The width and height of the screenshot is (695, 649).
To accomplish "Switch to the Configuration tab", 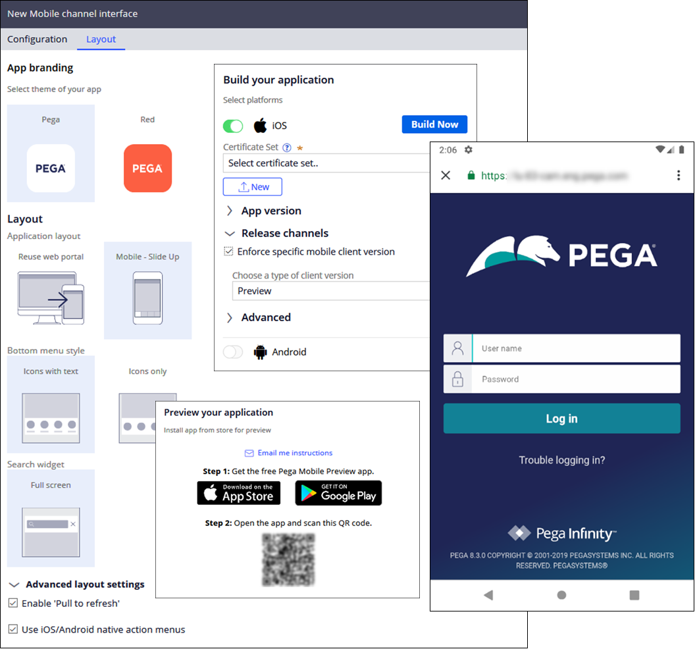I will pos(38,39).
